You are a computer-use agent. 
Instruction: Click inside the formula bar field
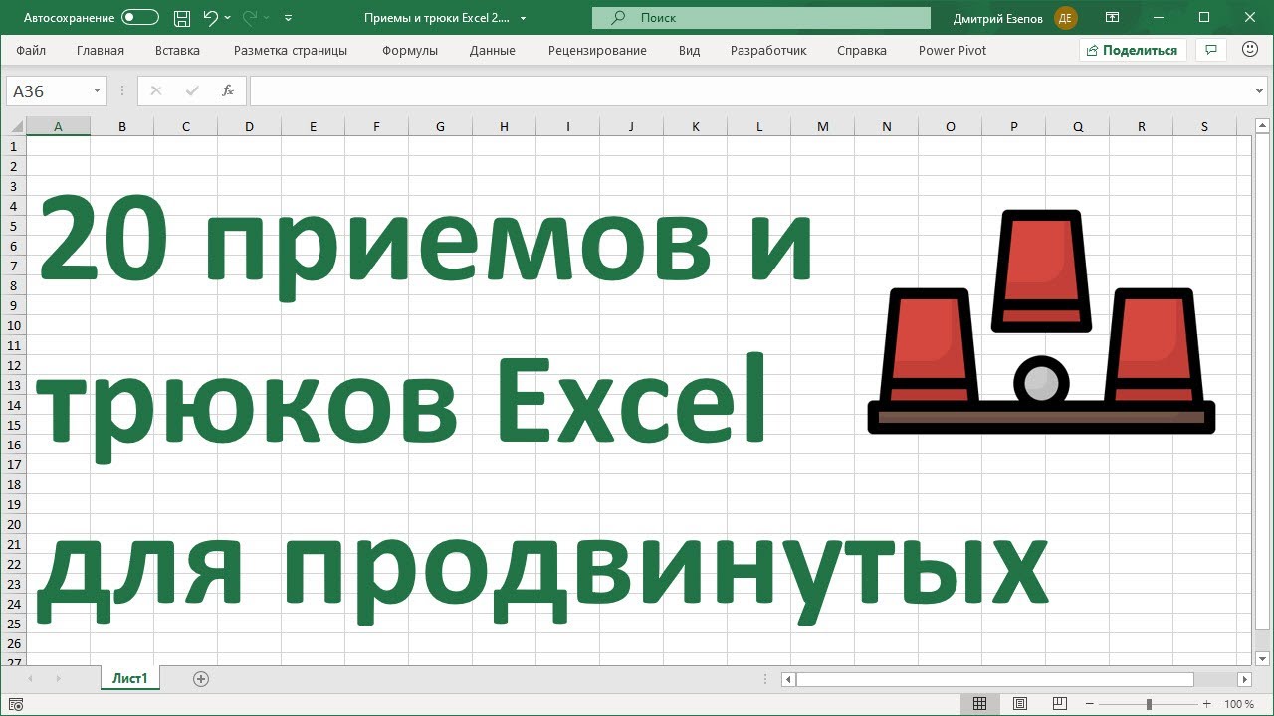click(x=751, y=90)
